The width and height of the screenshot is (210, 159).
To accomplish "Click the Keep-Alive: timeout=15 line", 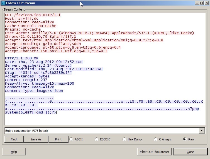I will (x=40, y=84).
